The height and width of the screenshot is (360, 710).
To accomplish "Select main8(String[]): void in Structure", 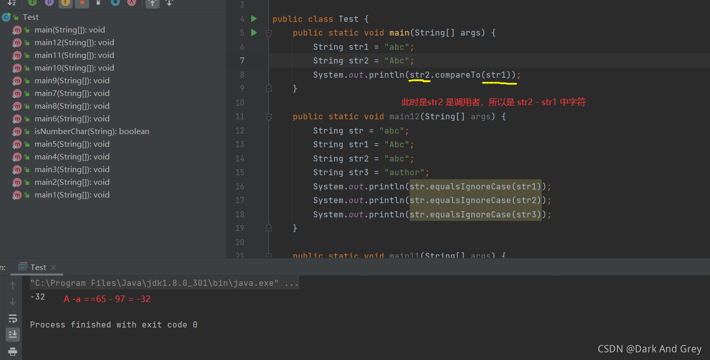I will [72, 106].
